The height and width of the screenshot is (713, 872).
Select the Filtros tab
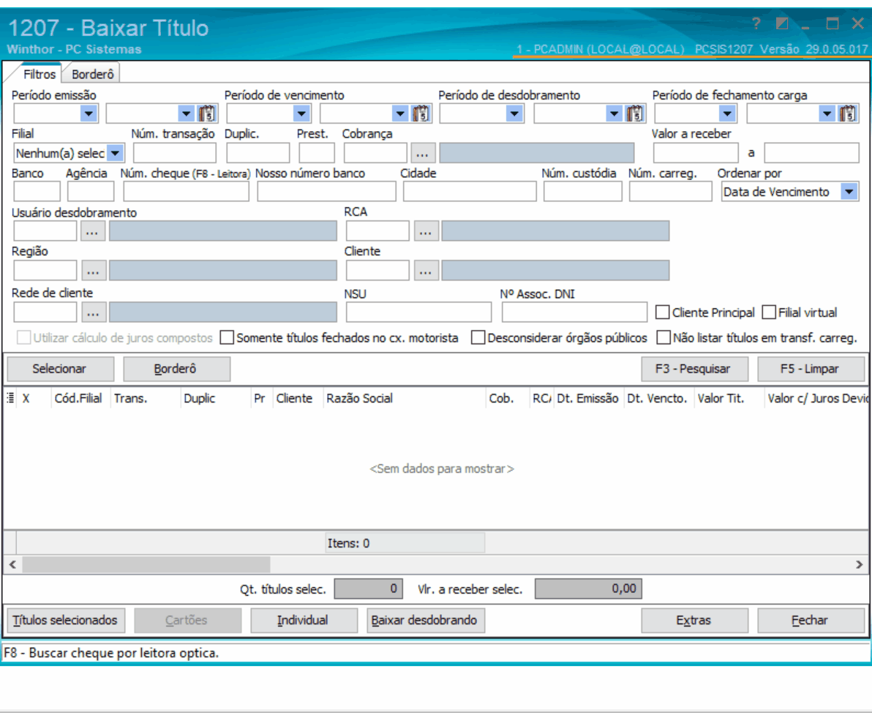tap(39, 74)
